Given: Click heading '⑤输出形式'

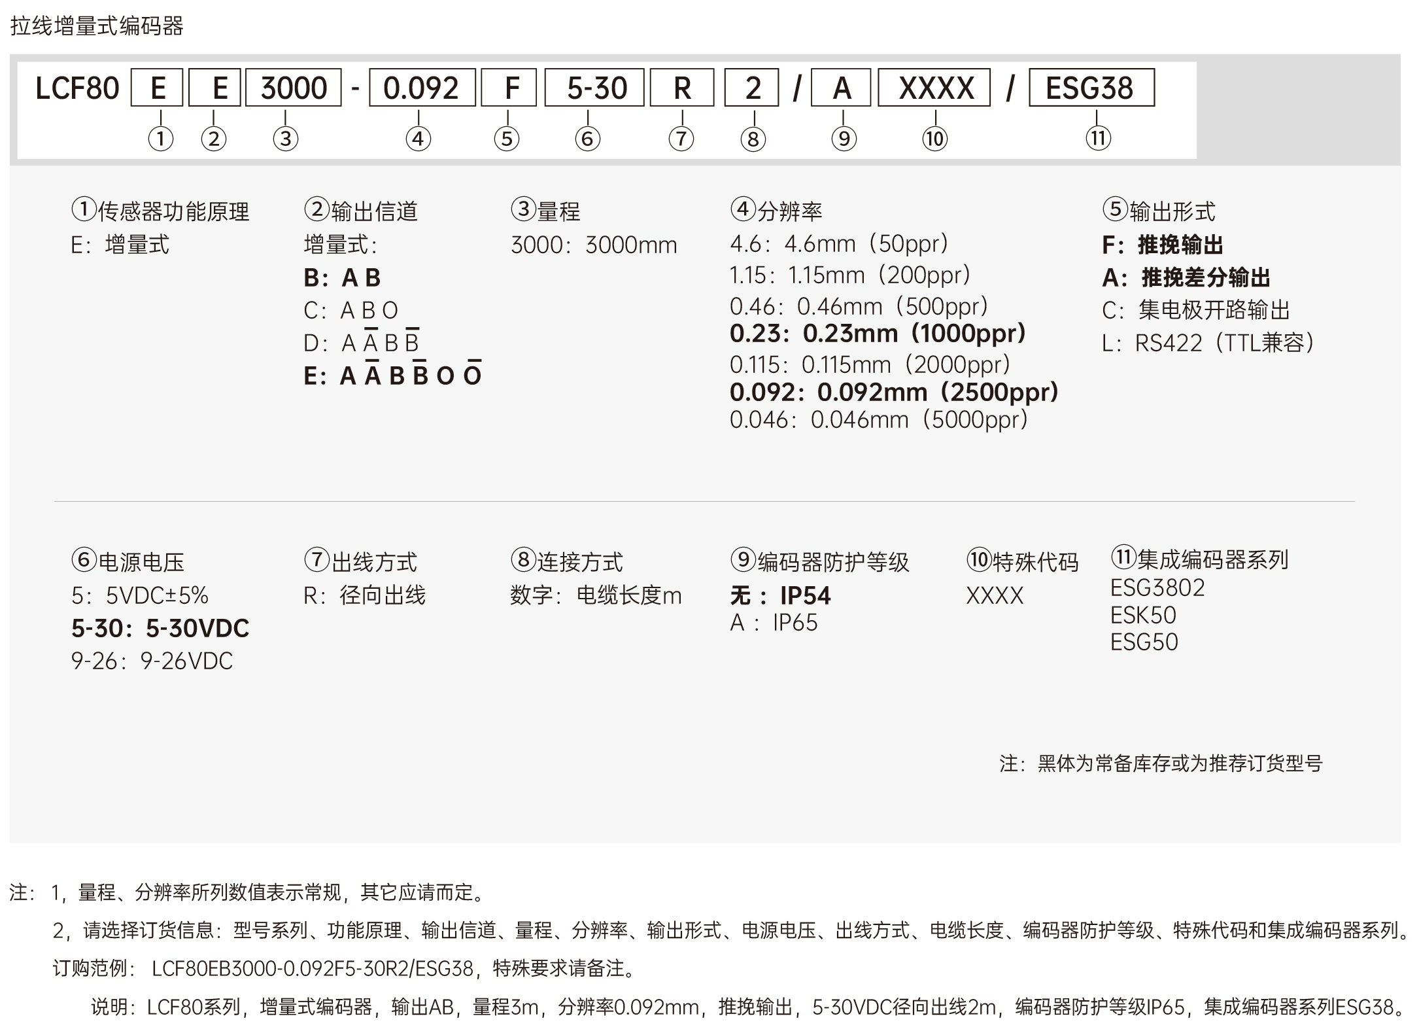Looking at the screenshot, I should coord(1159,211).
